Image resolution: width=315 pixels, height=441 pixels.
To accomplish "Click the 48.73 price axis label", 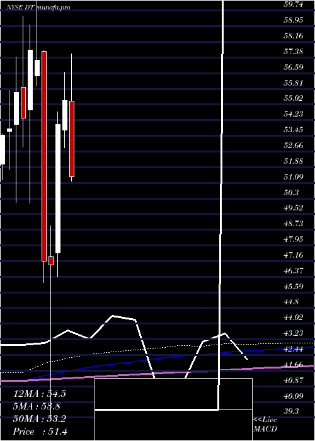I will tap(295, 223).
